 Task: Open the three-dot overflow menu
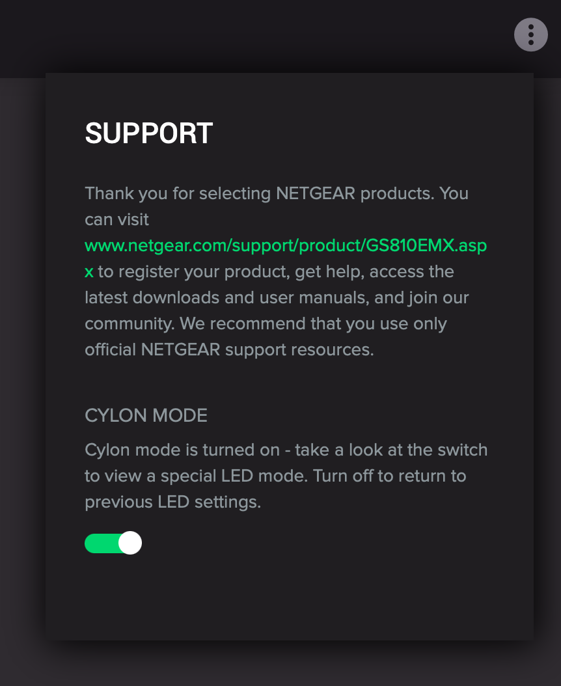point(531,34)
